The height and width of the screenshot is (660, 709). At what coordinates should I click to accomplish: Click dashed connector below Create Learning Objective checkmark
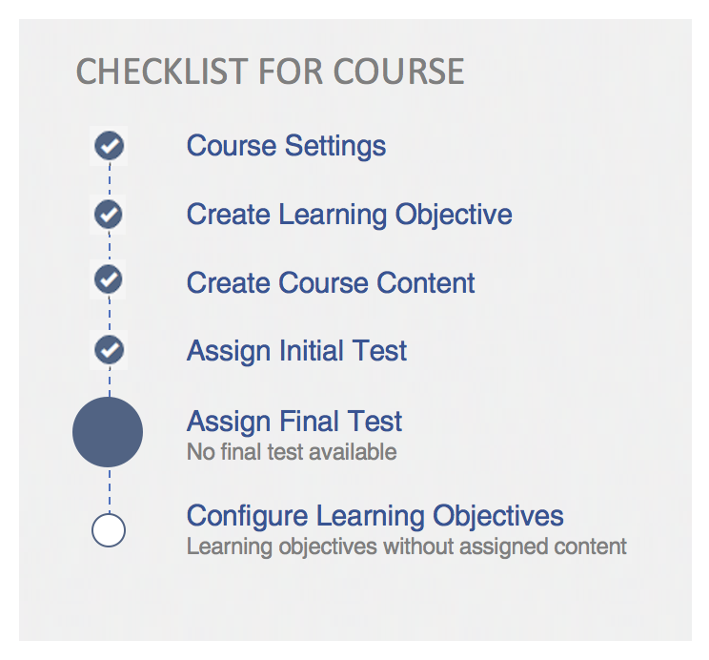click(110, 247)
